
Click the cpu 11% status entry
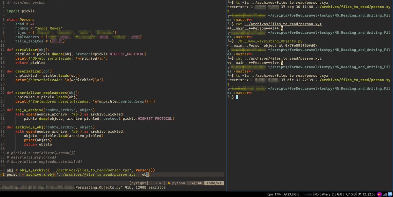tap(274, 194)
